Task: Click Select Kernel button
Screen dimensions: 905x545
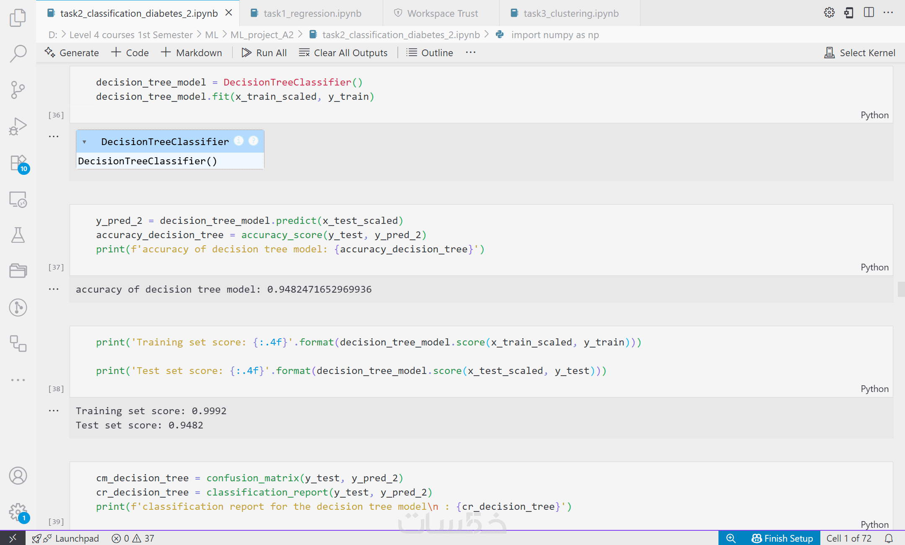Action: (860, 53)
